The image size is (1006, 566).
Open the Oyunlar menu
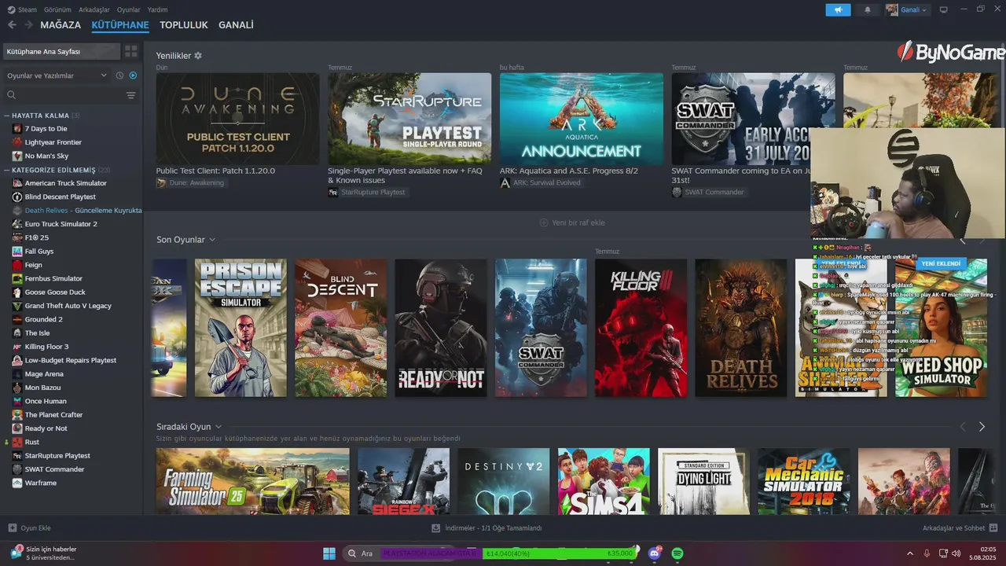pyautogui.click(x=129, y=9)
